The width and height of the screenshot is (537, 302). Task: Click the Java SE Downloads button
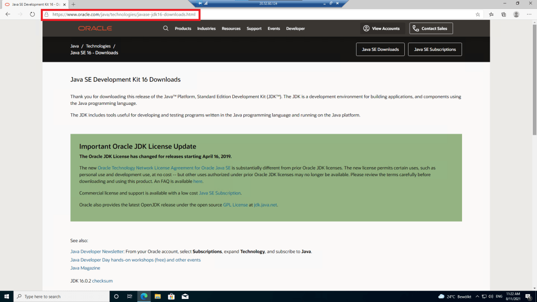[380, 49]
